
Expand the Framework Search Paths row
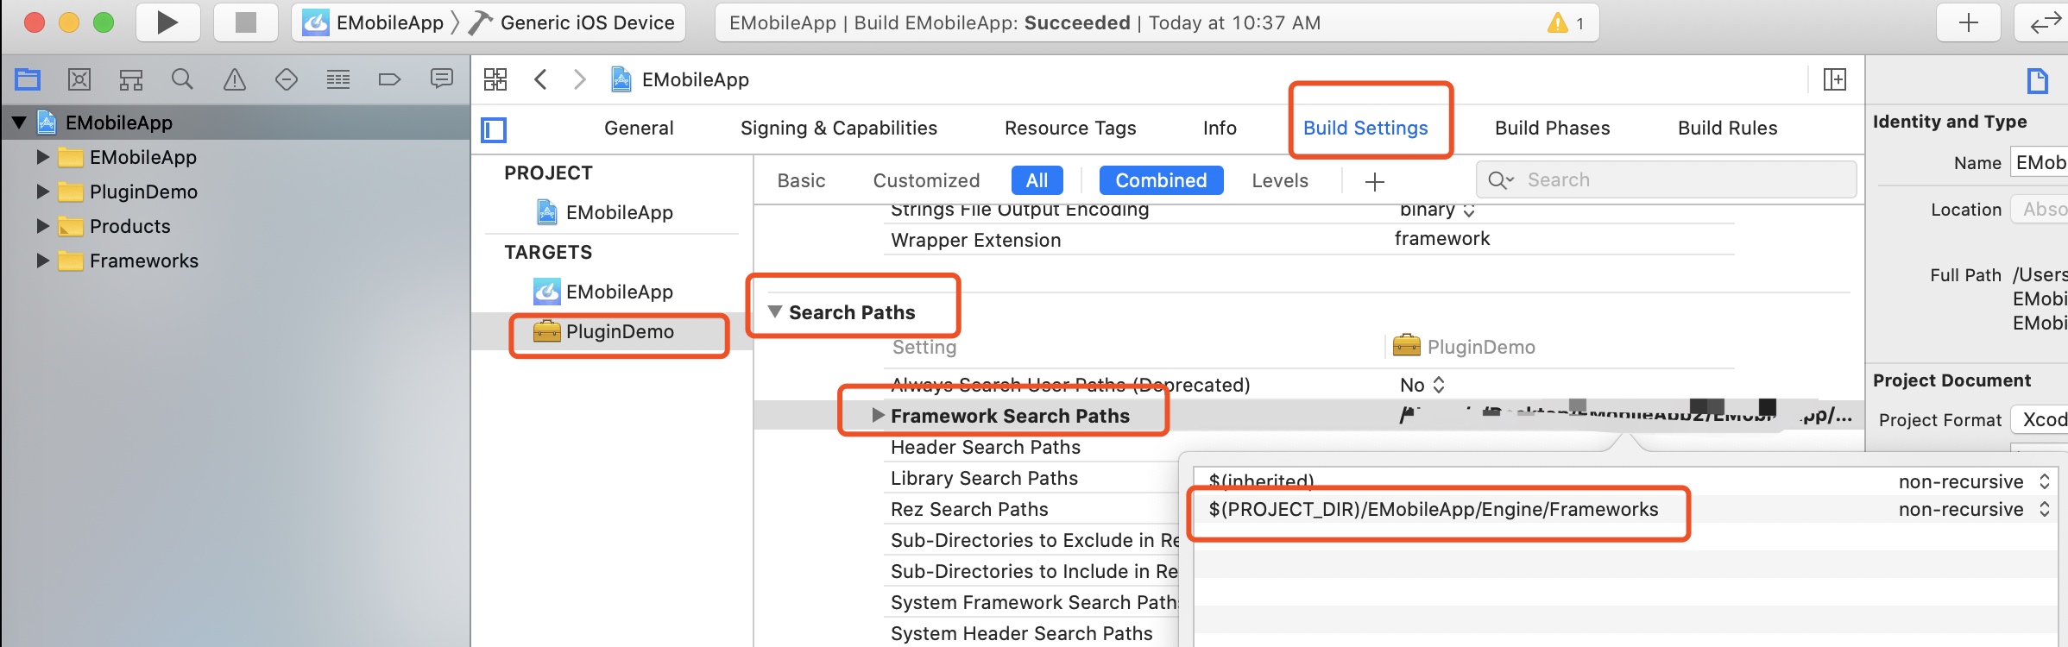[878, 415]
